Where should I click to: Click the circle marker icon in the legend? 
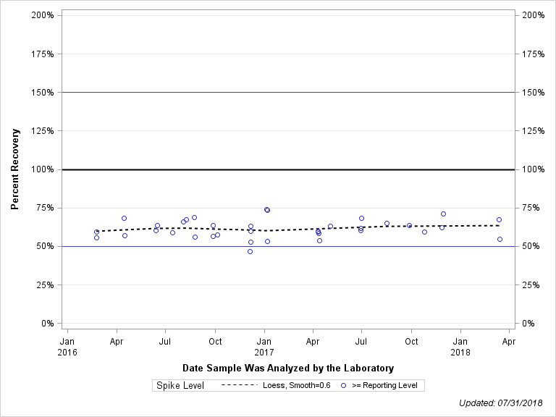[343, 385]
